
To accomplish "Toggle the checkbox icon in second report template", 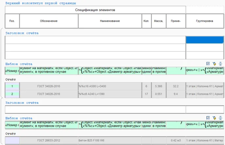I will click(x=208, y=118).
